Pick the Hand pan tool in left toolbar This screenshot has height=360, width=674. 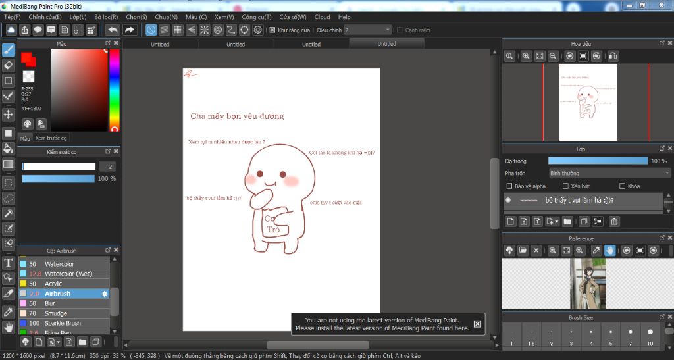click(x=9, y=327)
